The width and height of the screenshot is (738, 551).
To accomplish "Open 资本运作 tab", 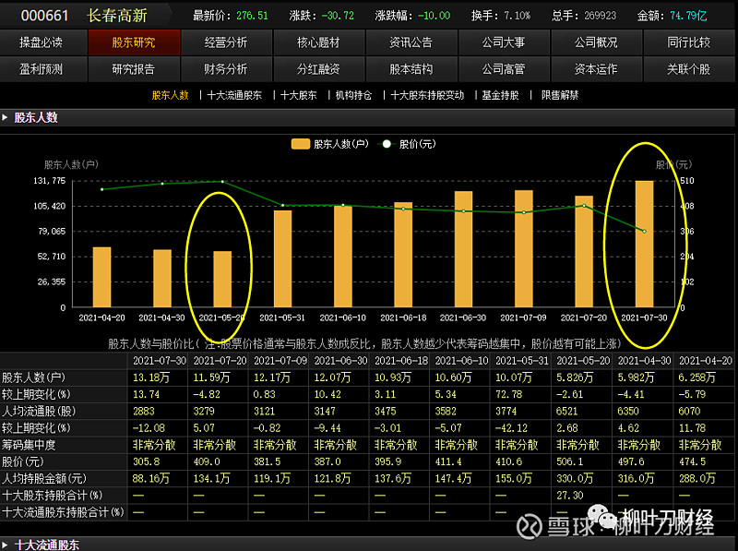I will (x=596, y=69).
